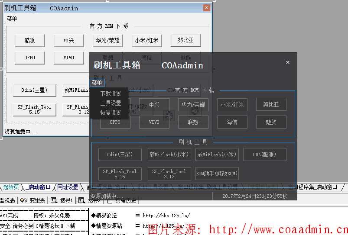Click the ◆精易论坛 text
Screen dimensions: 348x235
pos(104,216)
